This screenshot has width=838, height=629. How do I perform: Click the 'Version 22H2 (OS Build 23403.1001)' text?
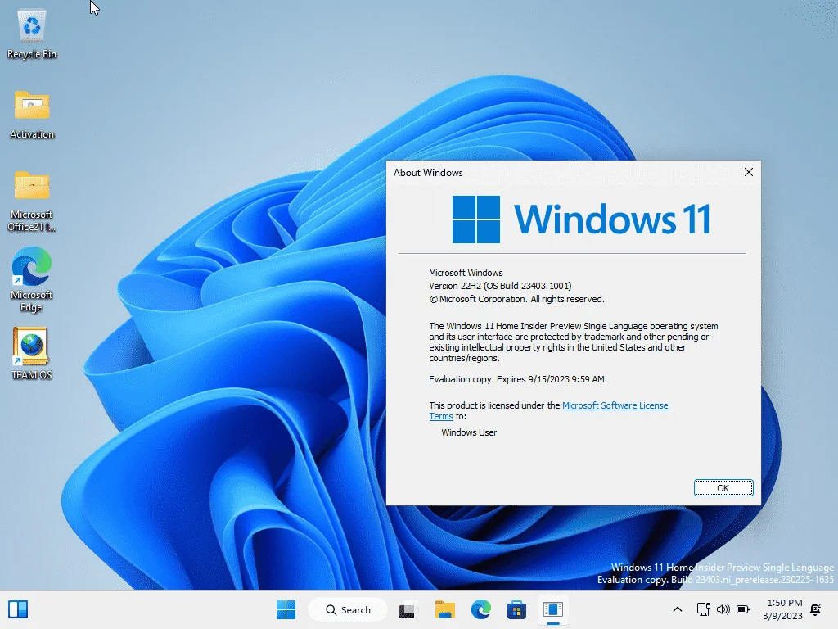coord(500,286)
